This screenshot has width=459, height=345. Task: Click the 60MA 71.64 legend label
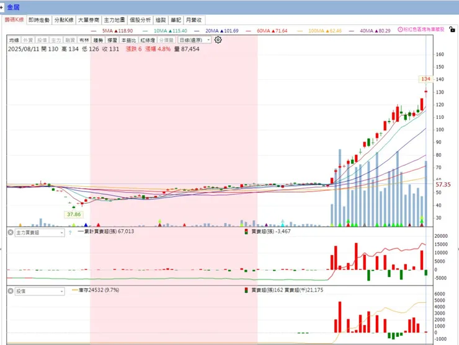[272, 31]
